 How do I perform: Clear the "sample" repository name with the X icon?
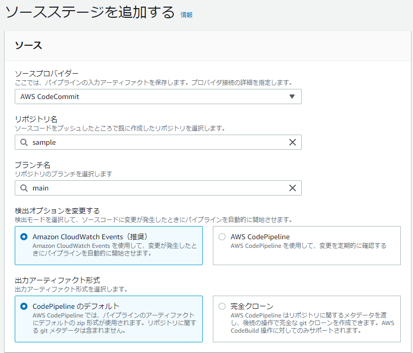click(x=292, y=142)
